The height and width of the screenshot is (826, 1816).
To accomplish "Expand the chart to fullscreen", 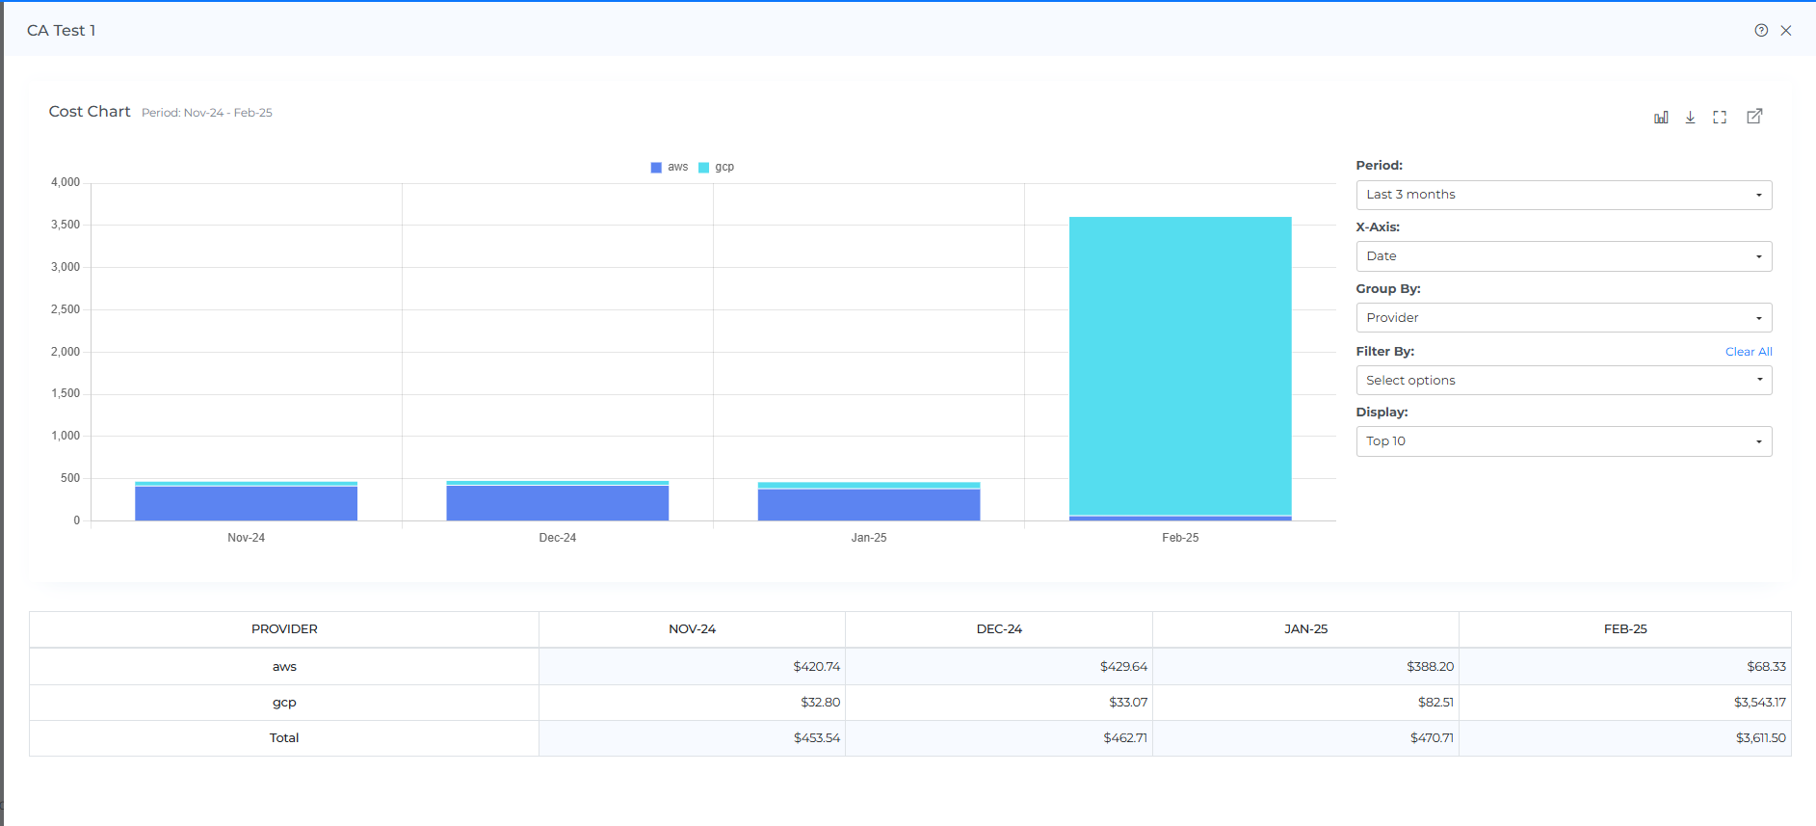I will (x=1720, y=117).
